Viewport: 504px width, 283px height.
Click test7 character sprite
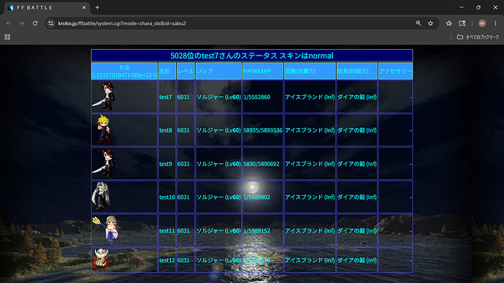click(104, 96)
